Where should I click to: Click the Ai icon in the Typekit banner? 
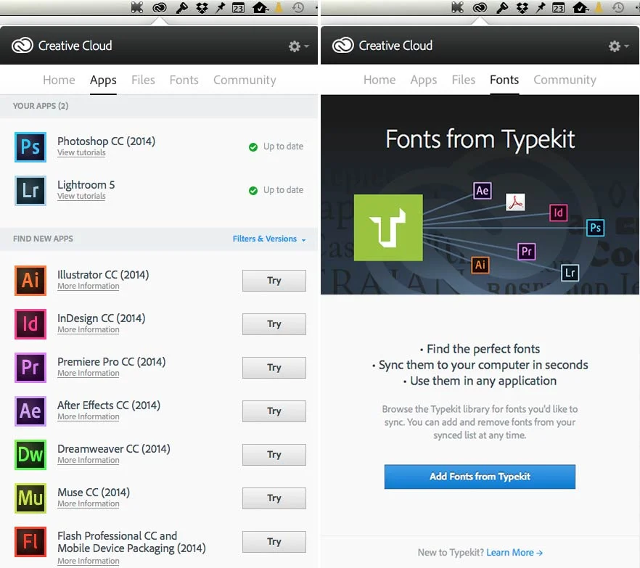[x=480, y=265]
